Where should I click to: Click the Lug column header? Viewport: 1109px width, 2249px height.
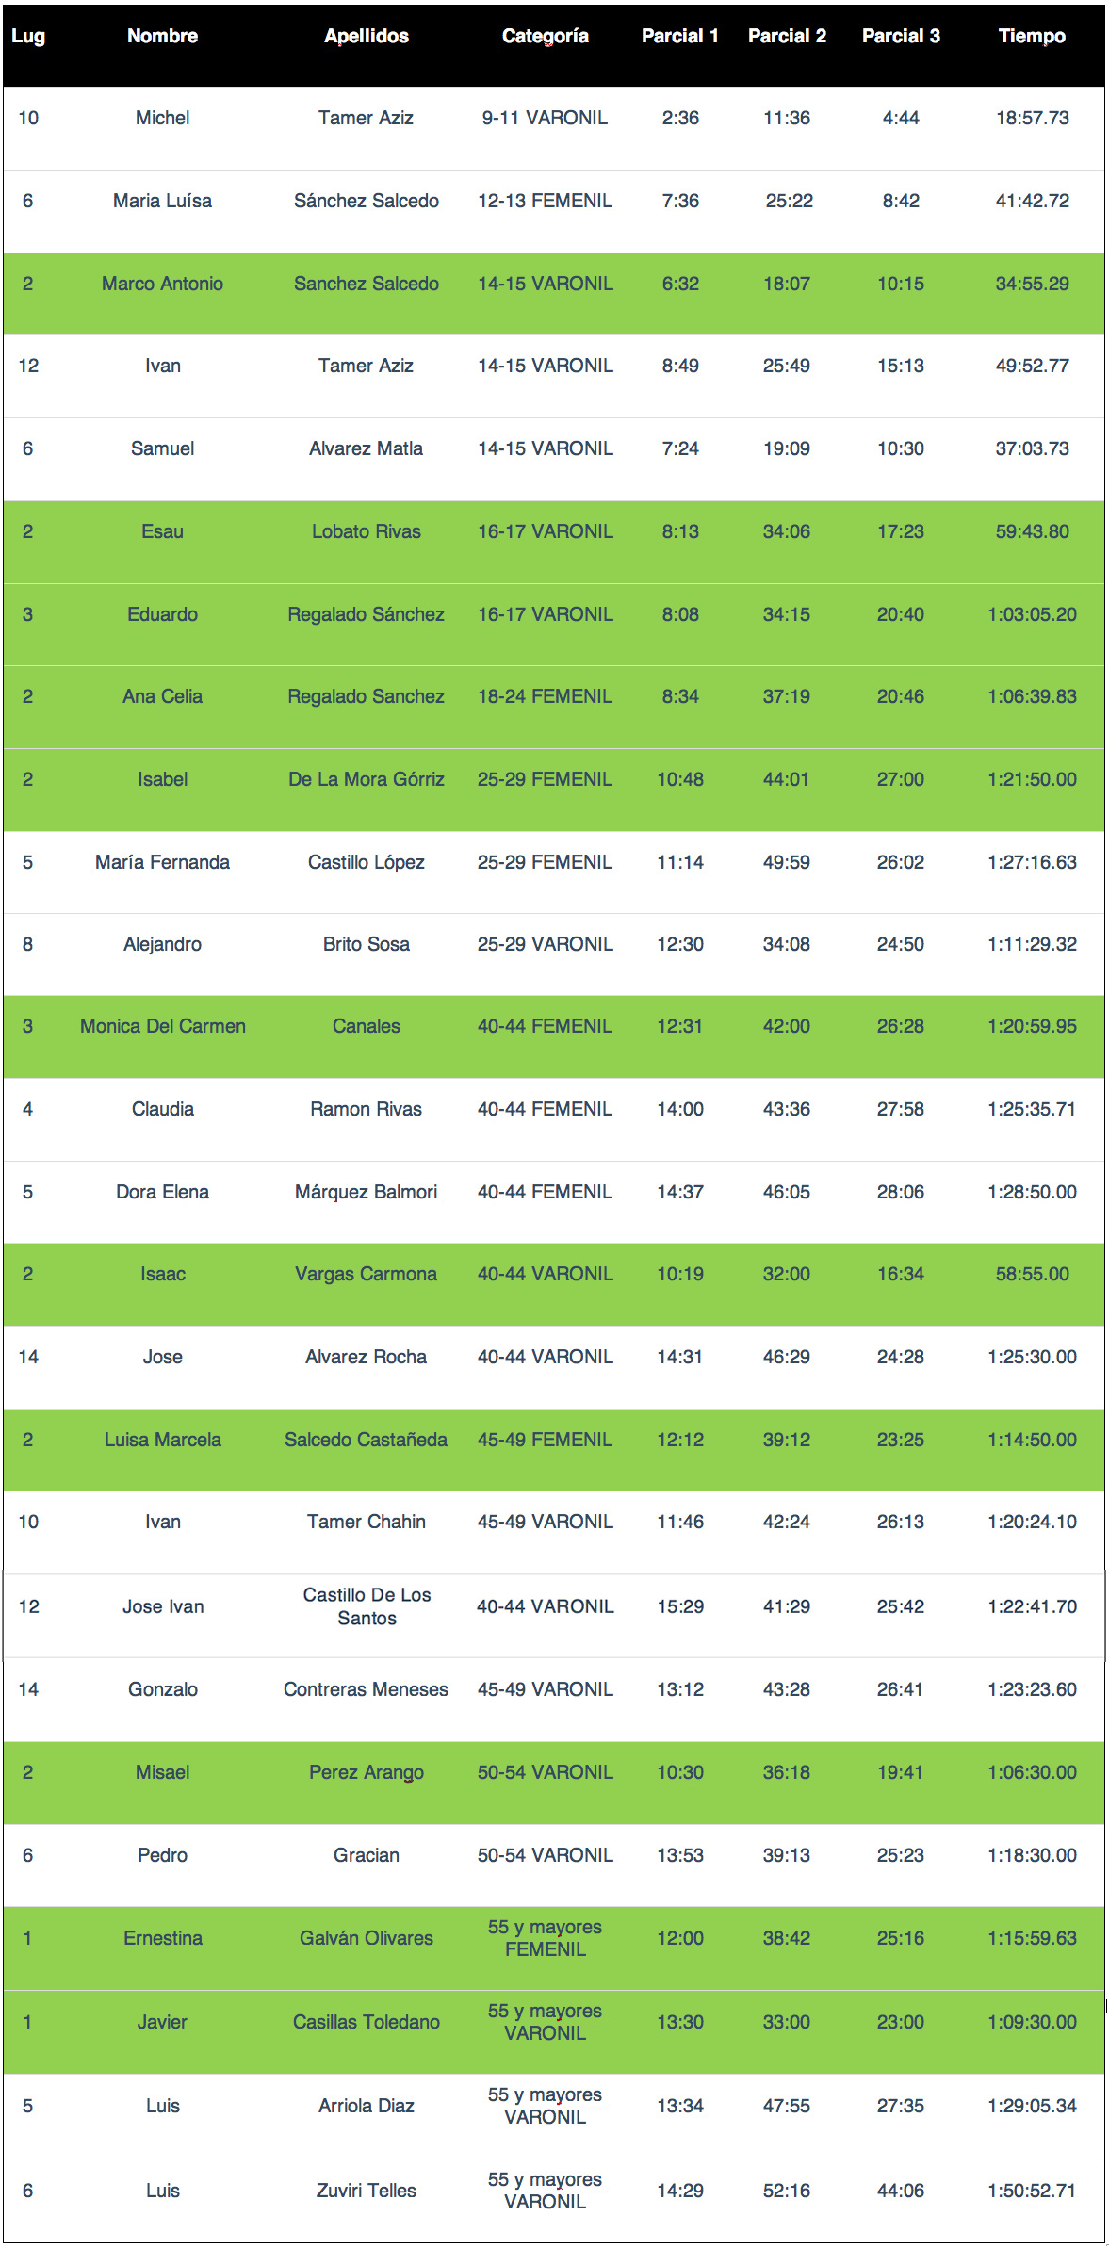(28, 37)
